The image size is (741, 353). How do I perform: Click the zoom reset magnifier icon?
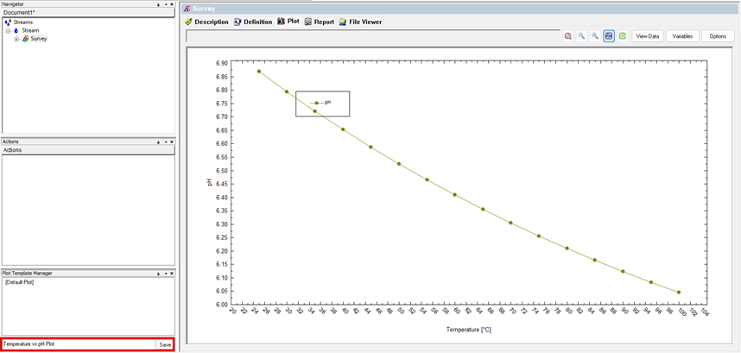(x=568, y=36)
